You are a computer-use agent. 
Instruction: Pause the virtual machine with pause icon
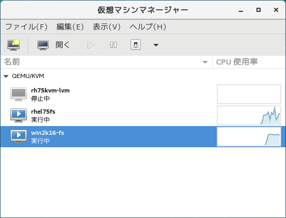(x=113, y=45)
